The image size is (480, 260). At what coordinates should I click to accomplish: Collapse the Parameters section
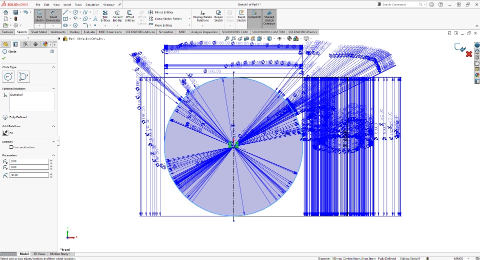pyautogui.click(x=53, y=155)
